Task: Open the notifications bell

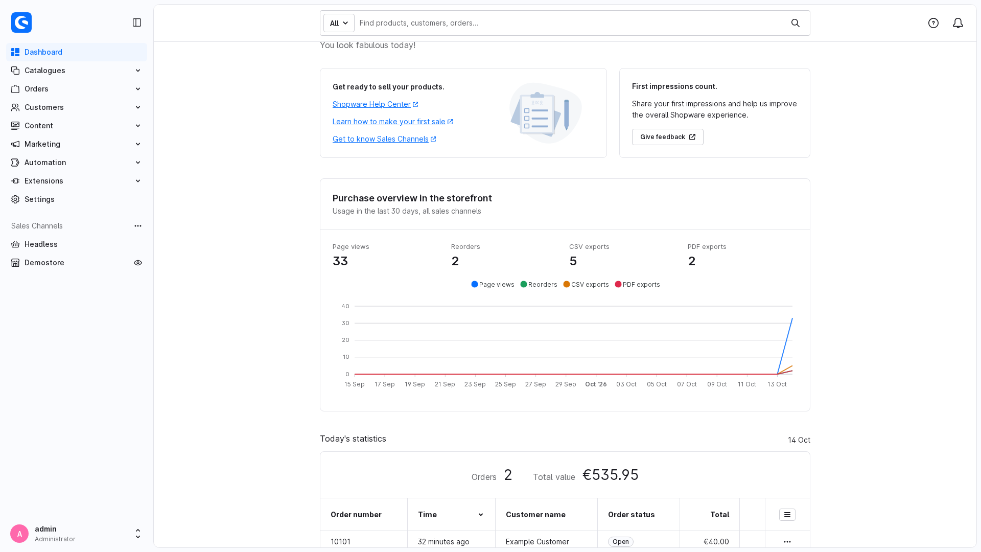Action: coord(958,23)
